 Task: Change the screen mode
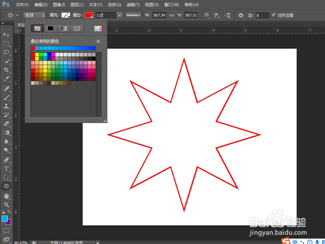click(6, 239)
